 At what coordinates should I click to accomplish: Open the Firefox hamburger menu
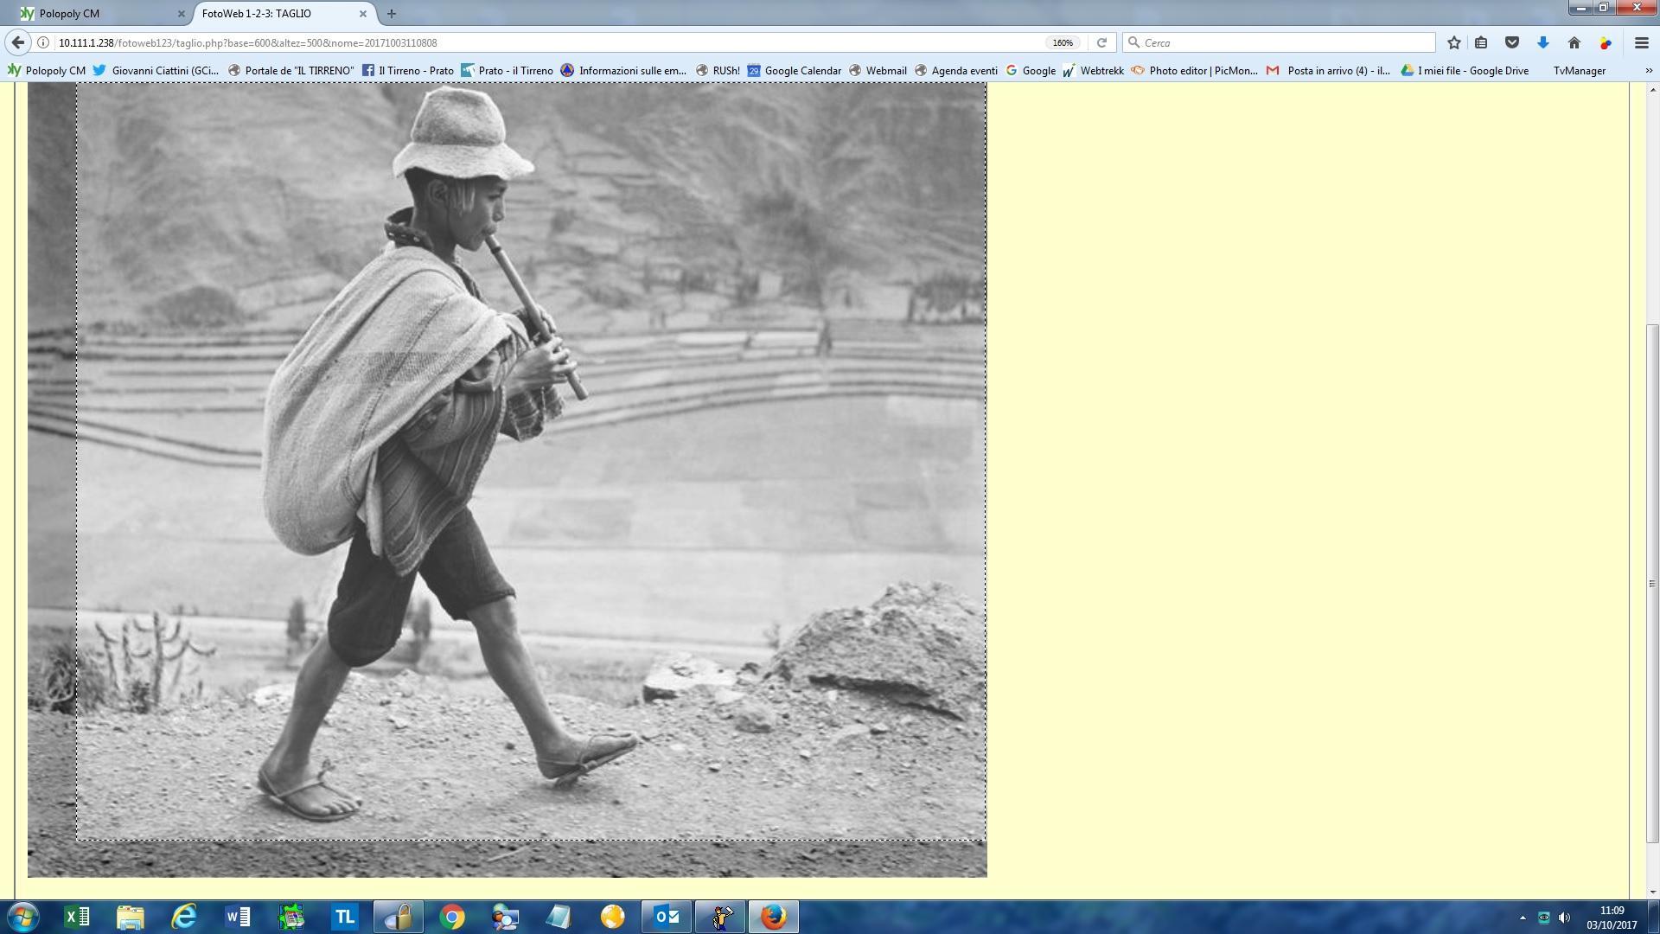(1641, 42)
